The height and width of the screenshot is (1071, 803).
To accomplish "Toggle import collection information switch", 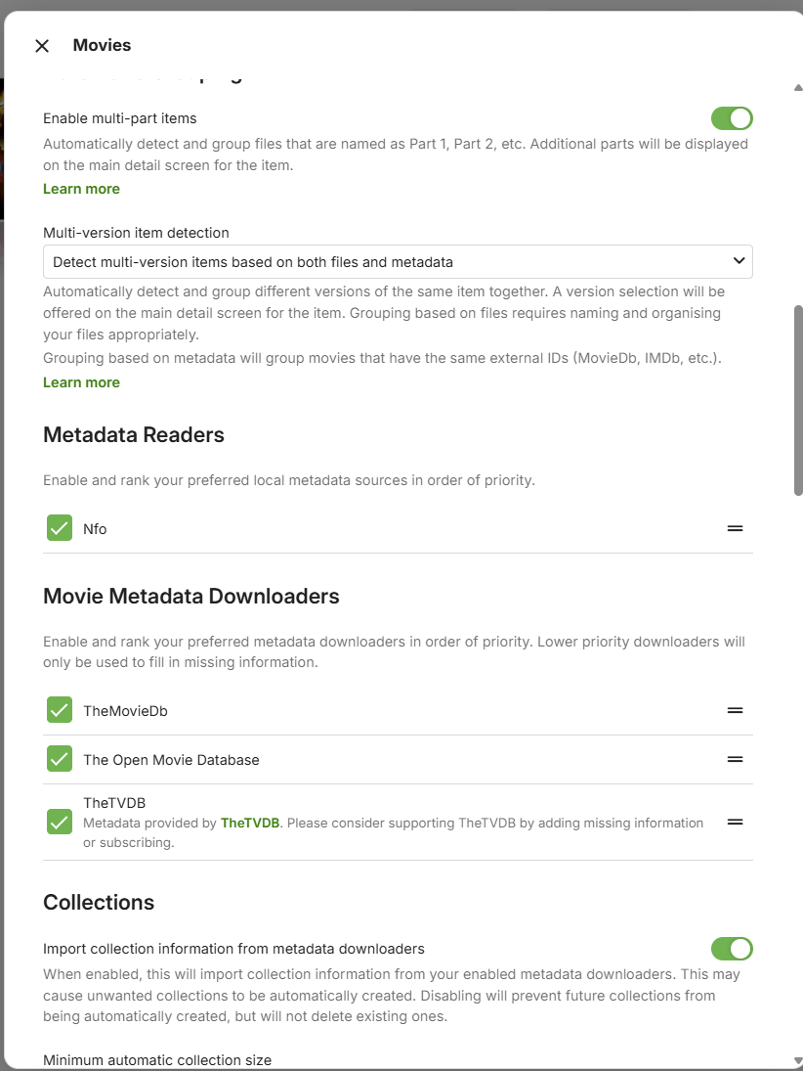I will 732,949.
